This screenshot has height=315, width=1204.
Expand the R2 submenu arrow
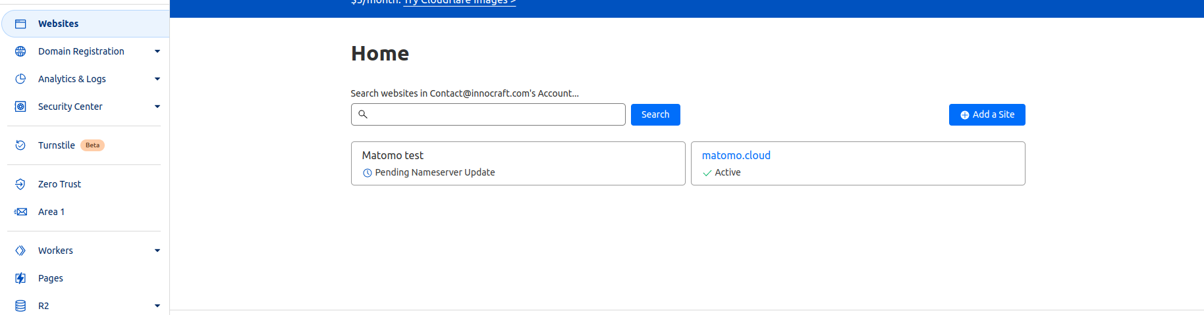[157, 306]
